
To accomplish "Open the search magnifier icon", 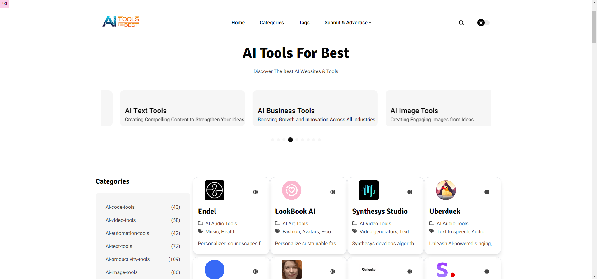I will tap(461, 23).
